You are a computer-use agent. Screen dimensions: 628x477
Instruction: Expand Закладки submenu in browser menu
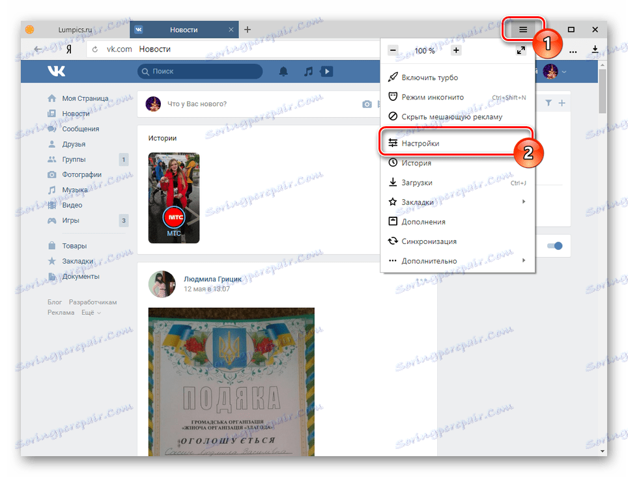pyautogui.click(x=457, y=202)
